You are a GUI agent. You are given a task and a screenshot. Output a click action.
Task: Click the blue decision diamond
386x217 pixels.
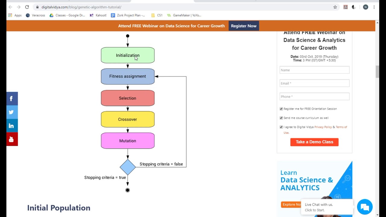128,167
